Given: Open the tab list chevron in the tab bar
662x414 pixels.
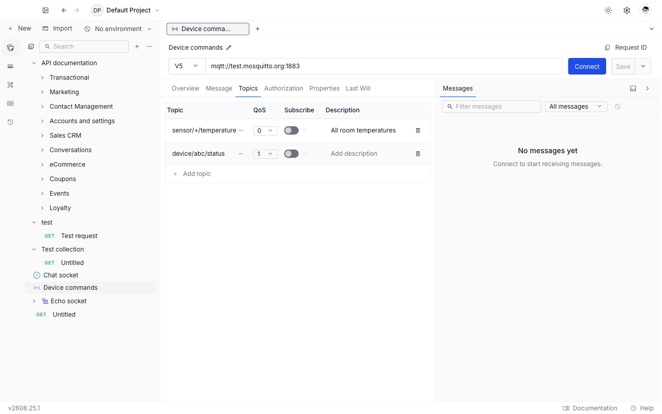Looking at the screenshot, I should click(652, 29).
